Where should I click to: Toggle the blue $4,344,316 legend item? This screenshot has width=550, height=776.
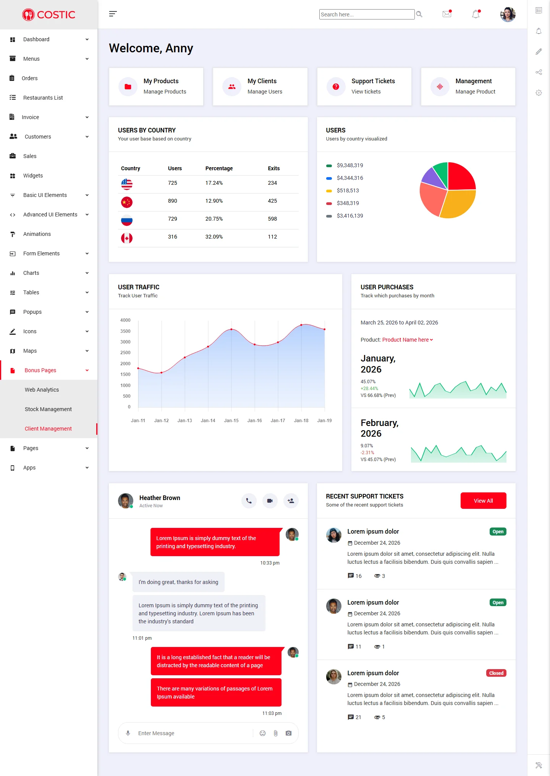tap(345, 178)
